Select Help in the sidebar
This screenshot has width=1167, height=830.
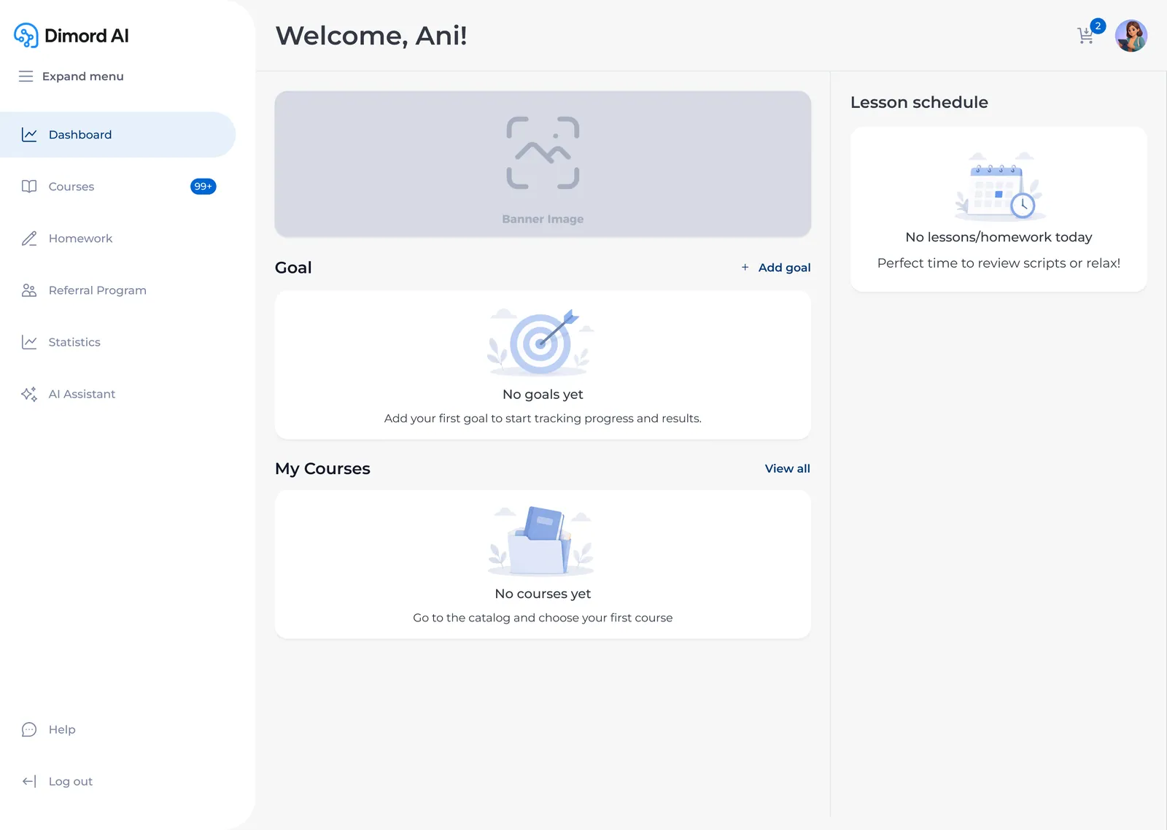click(118, 729)
